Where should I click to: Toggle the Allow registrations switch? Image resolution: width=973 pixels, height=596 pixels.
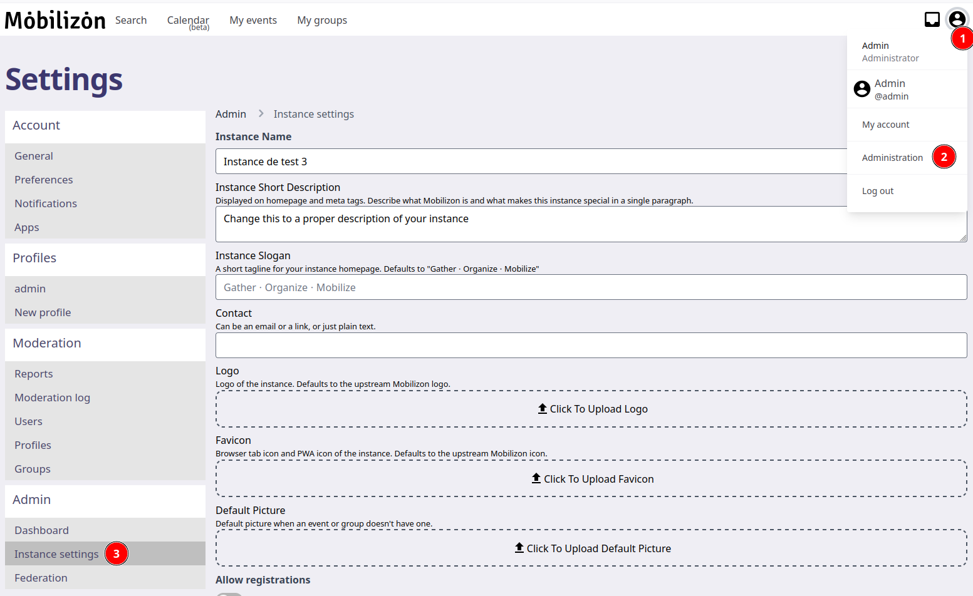click(x=229, y=593)
